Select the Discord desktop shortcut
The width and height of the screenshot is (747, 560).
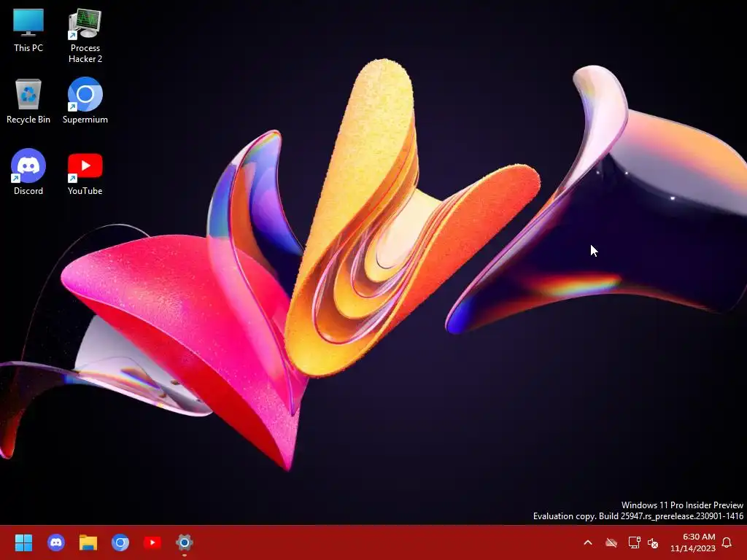coord(28,172)
